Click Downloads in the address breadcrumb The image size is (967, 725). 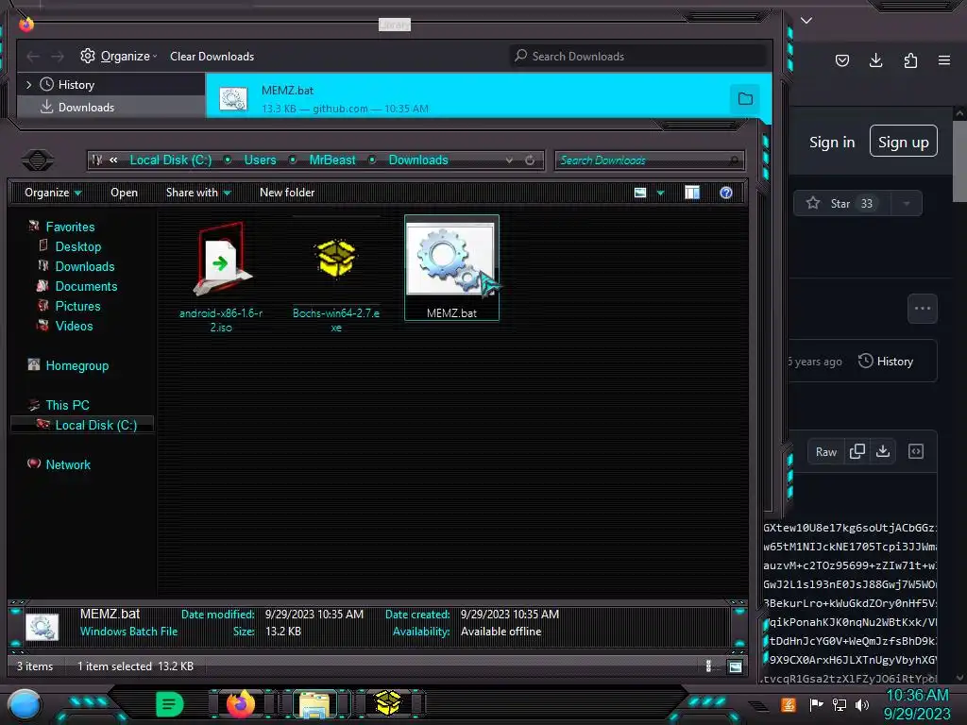click(x=418, y=160)
